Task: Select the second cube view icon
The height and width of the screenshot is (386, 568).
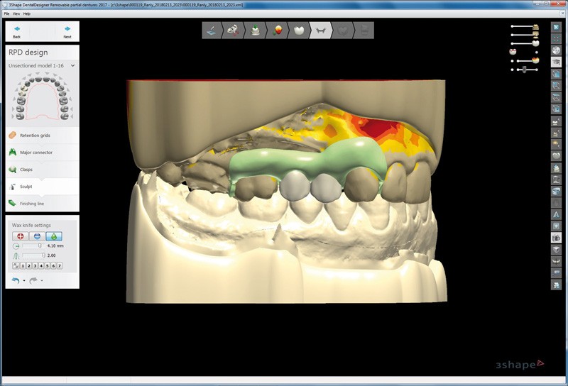Action: pos(556,85)
